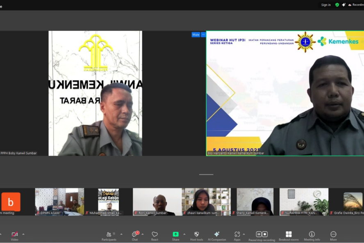
Task: Select the DPMN AGAM participant thumbnail
Action: 59,202
